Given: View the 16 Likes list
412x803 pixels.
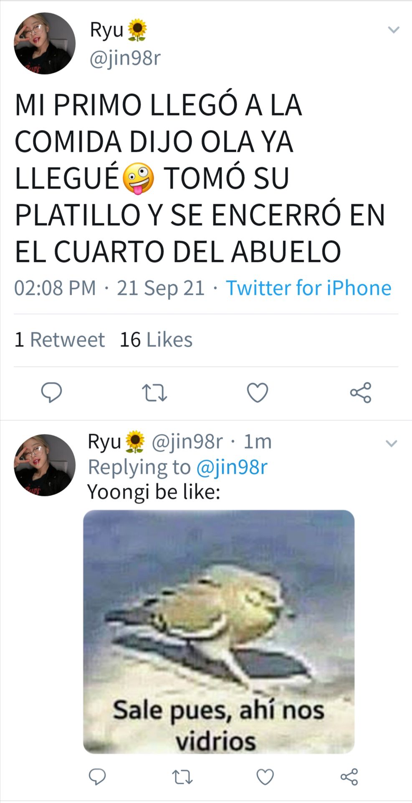Looking at the screenshot, I should (156, 340).
